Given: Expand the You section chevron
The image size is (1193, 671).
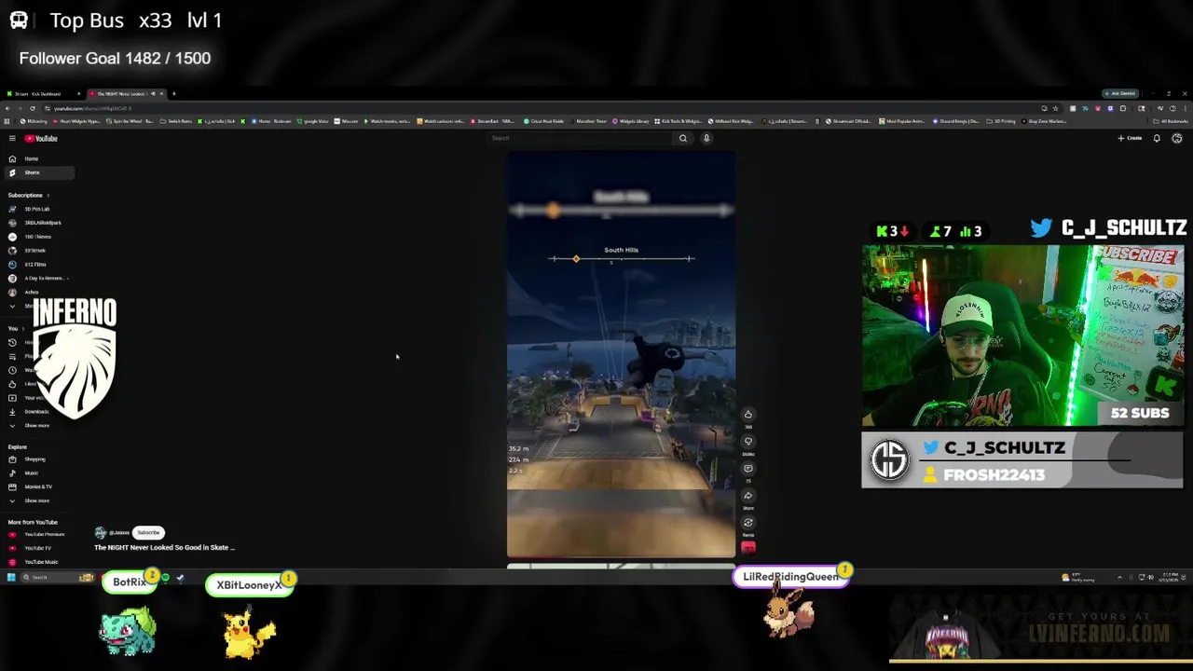Looking at the screenshot, I should point(24,328).
